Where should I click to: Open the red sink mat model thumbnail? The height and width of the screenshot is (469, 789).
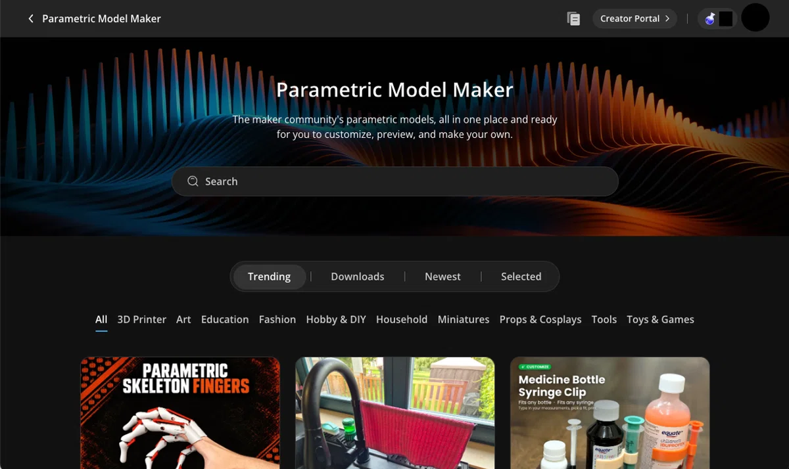(395, 413)
